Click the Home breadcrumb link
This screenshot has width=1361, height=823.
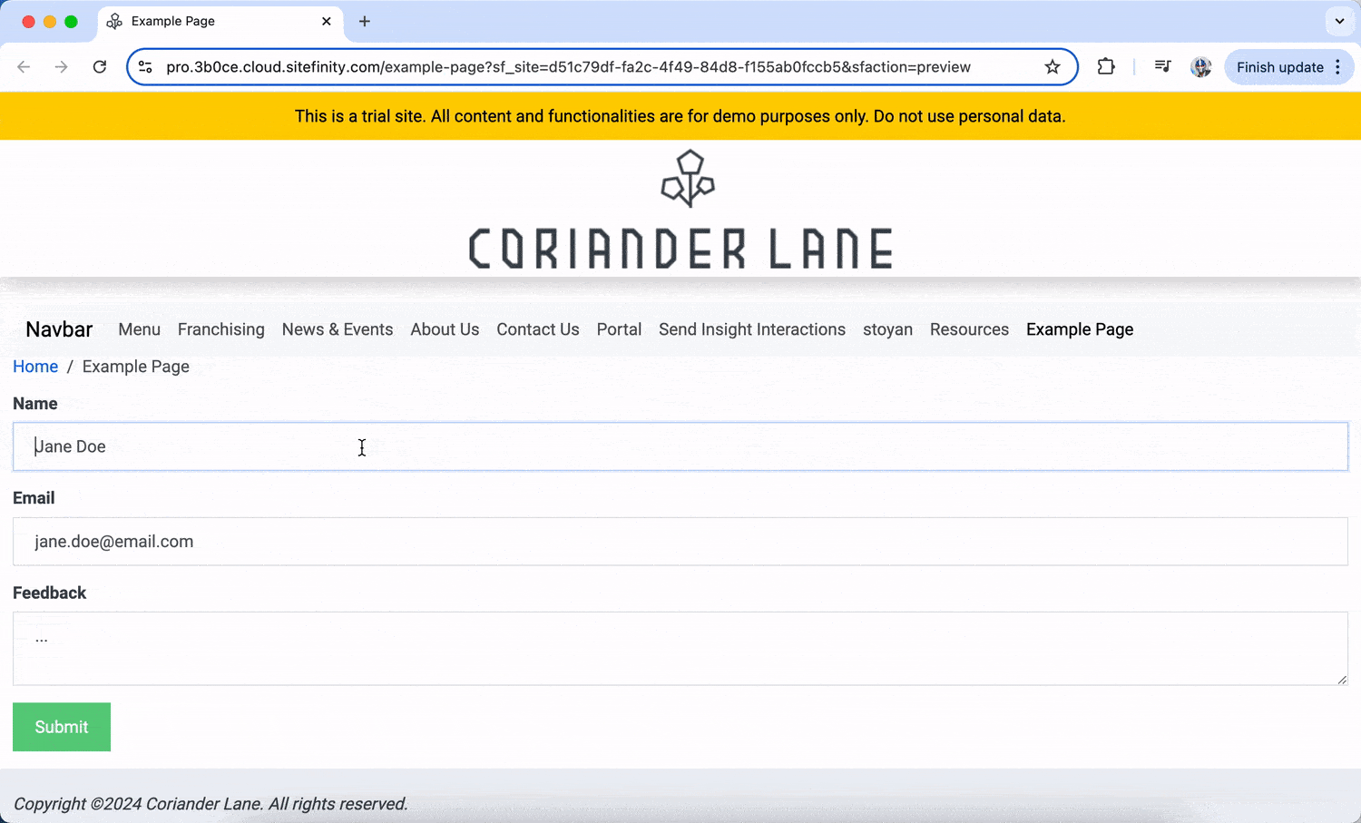point(35,367)
